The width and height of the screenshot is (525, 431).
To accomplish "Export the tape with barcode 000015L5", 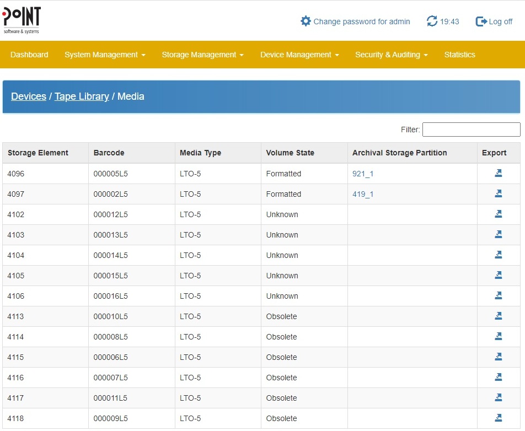I will pos(498,275).
